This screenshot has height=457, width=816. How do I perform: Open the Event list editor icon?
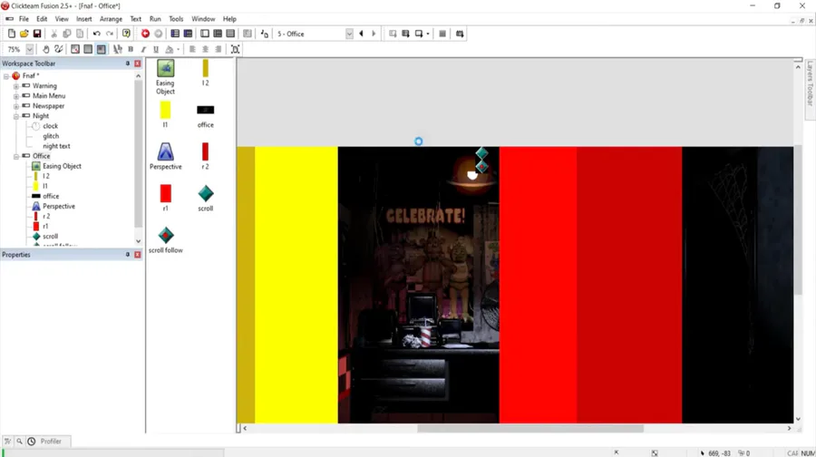[x=230, y=34]
